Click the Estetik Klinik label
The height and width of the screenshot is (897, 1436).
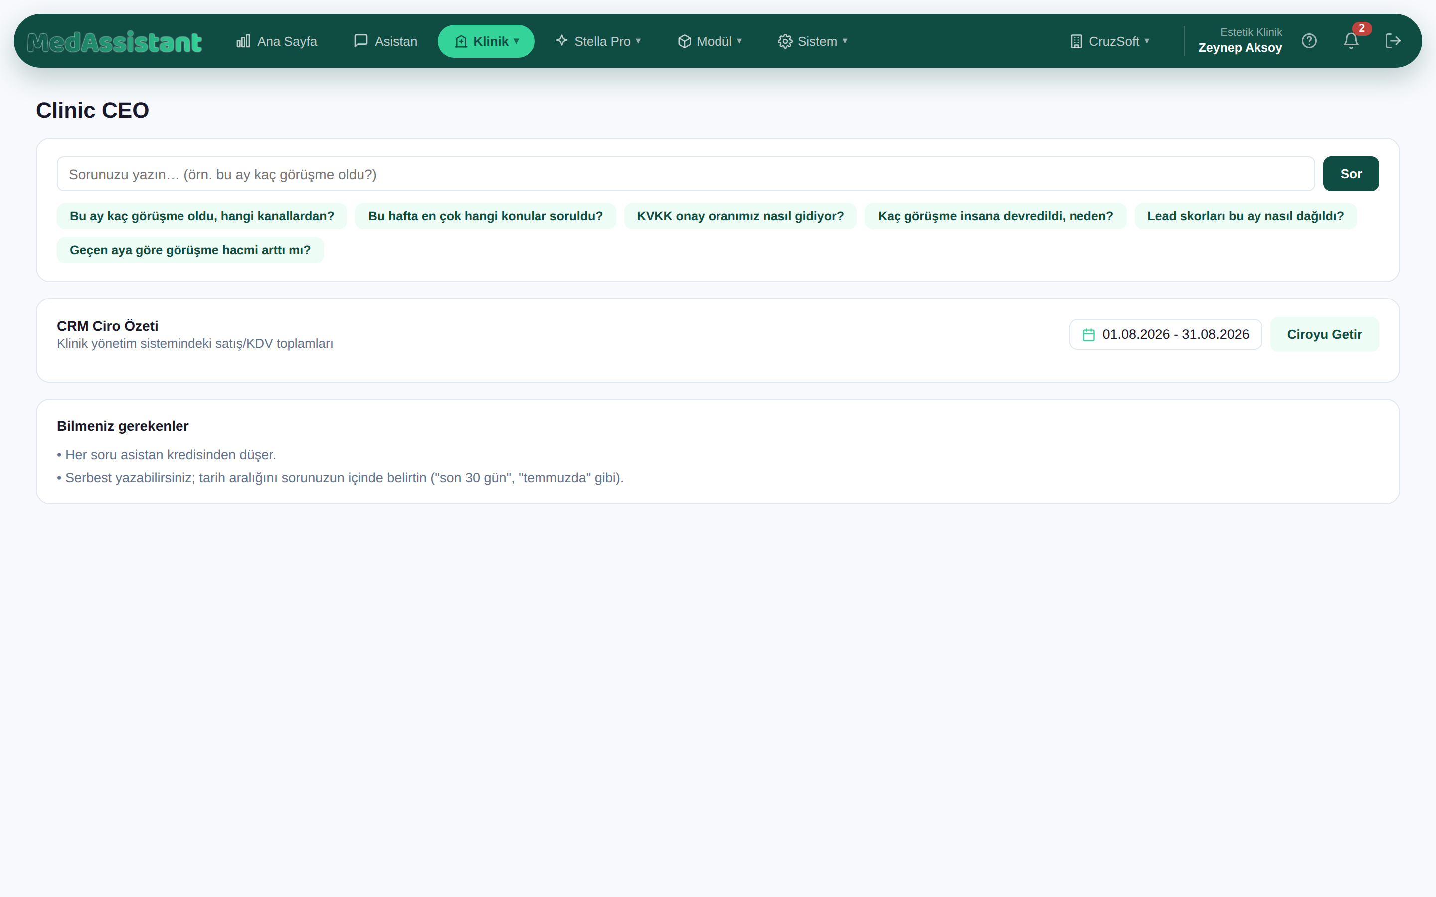[x=1251, y=32]
